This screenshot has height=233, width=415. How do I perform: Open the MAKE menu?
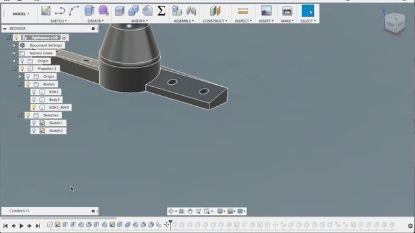pyautogui.click(x=287, y=21)
